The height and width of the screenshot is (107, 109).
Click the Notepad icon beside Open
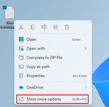(x=21, y=39)
